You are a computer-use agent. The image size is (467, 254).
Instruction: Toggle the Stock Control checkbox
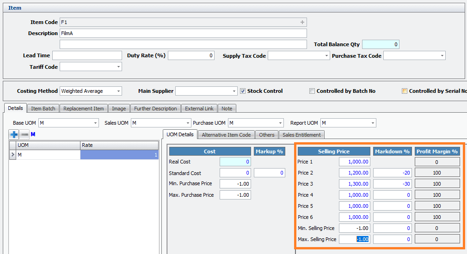click(x=243, y=91)
